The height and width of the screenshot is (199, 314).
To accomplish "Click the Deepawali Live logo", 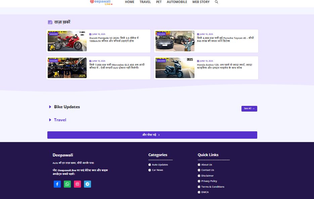I will pos(101,2).
